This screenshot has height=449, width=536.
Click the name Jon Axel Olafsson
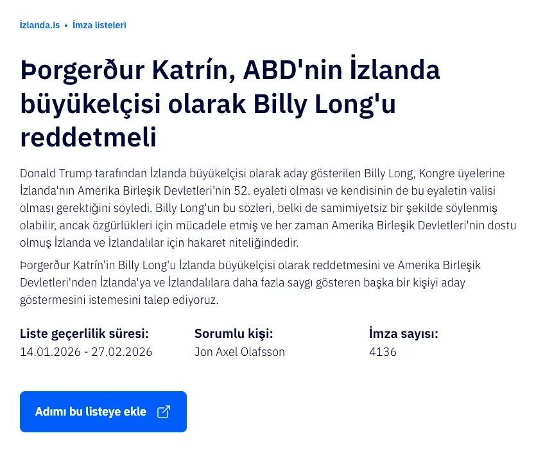[x=239, y=352]
